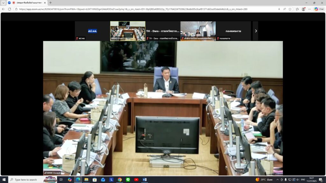
Task: Open Edge settings three-dot menu
Action: [x=309, y=9]
